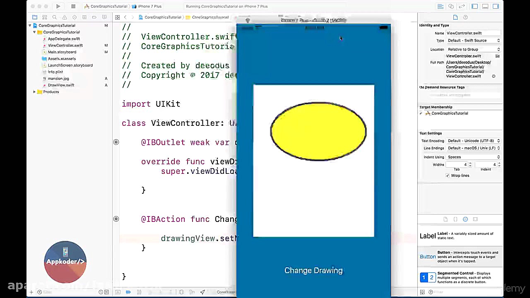Increment the Indent width stepper
530x298 pixels.
click(x=499, y=163)
